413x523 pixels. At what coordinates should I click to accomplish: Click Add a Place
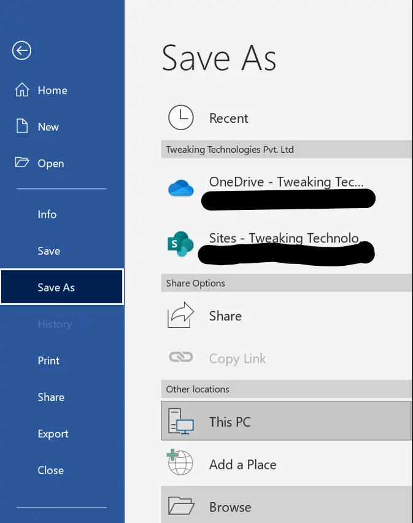pyautogui.click(x=287, y=464)
